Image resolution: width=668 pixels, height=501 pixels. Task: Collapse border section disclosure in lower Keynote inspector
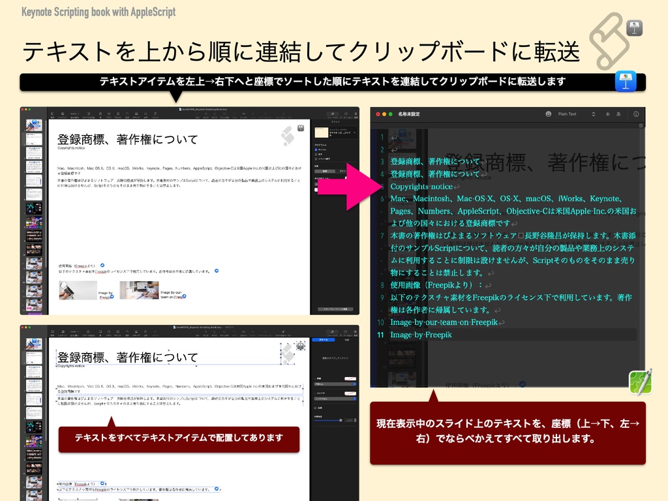[x=315, y=393]
